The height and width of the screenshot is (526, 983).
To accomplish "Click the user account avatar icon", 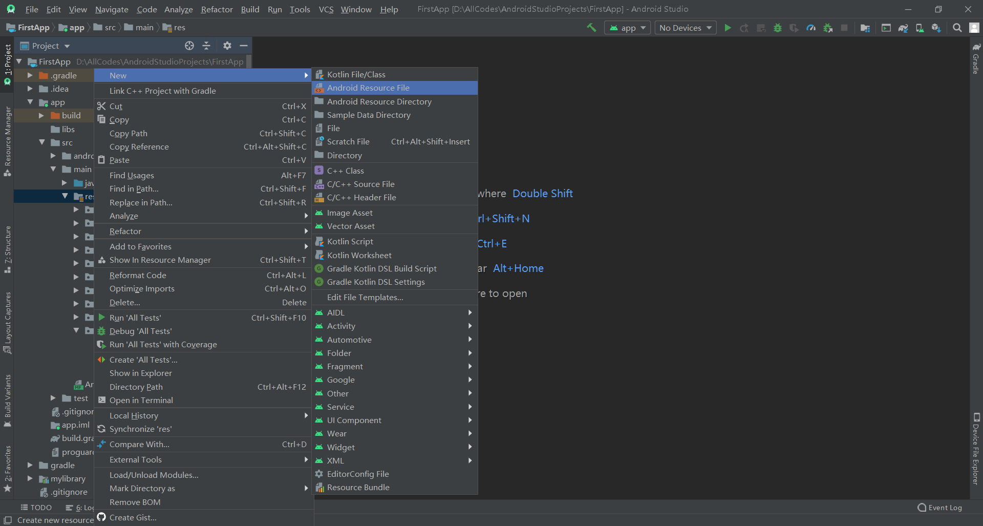I will [974, 28].
